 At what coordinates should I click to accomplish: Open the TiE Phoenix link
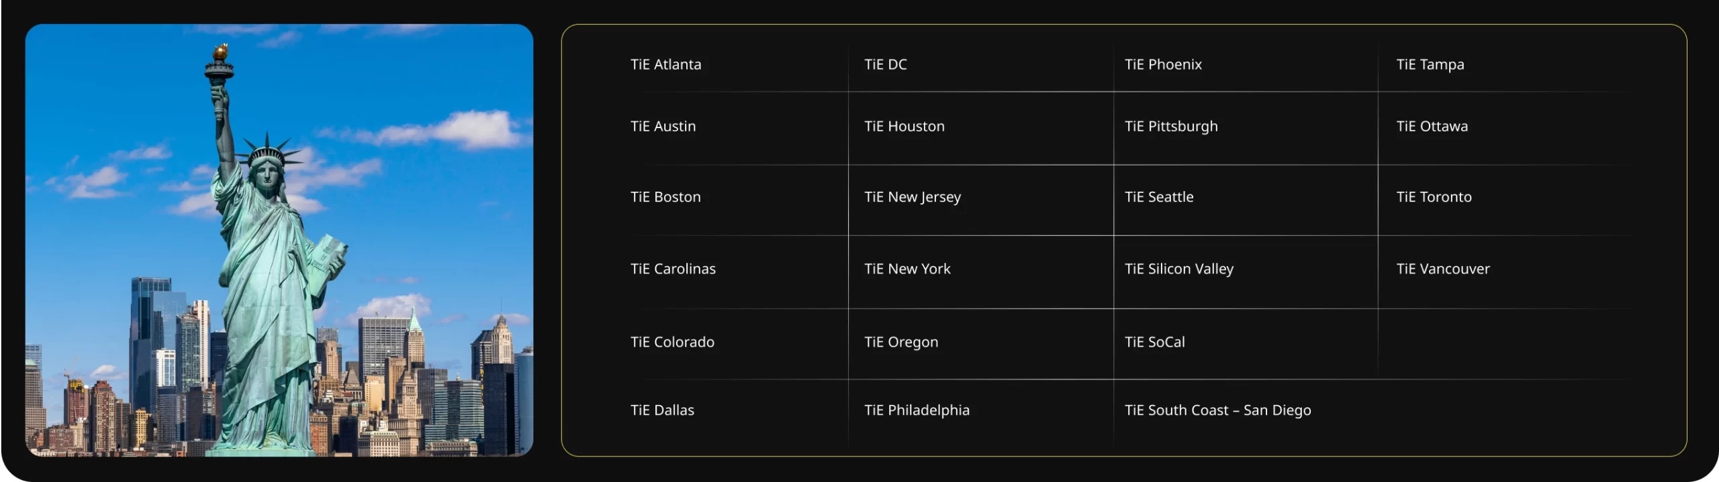tap(1163, 64)
